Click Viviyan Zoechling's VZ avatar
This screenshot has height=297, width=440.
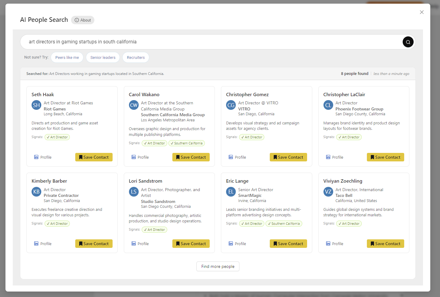(x=328, y=192)
